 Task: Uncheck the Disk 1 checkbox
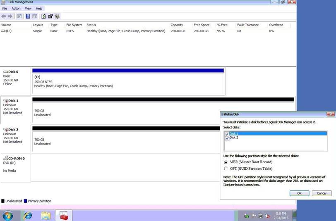[226, 134]
